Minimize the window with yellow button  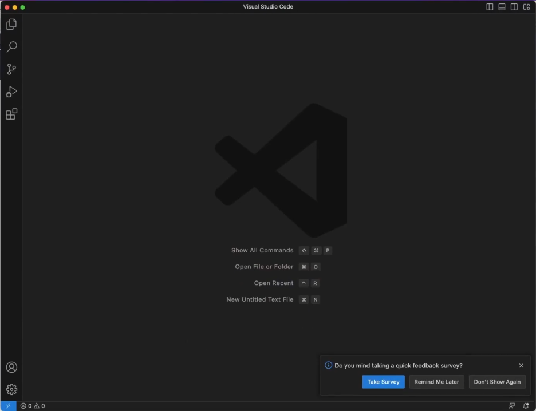[x=15, y=7]
